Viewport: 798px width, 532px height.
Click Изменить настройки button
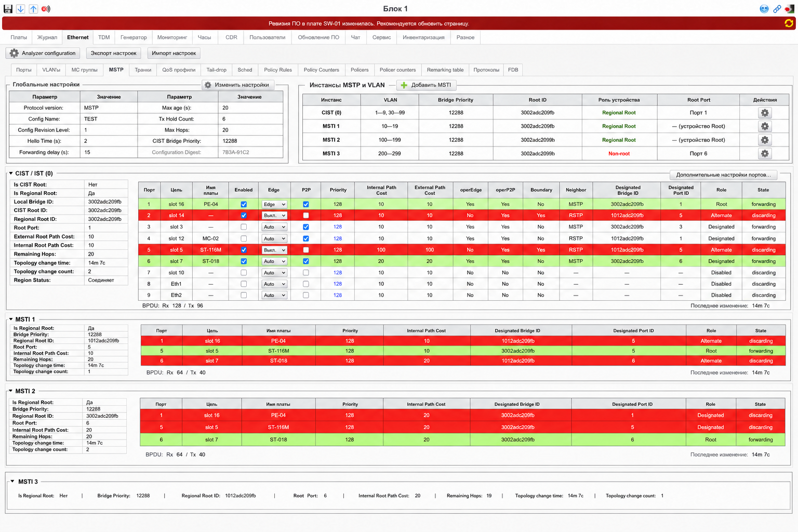point(237,85)
